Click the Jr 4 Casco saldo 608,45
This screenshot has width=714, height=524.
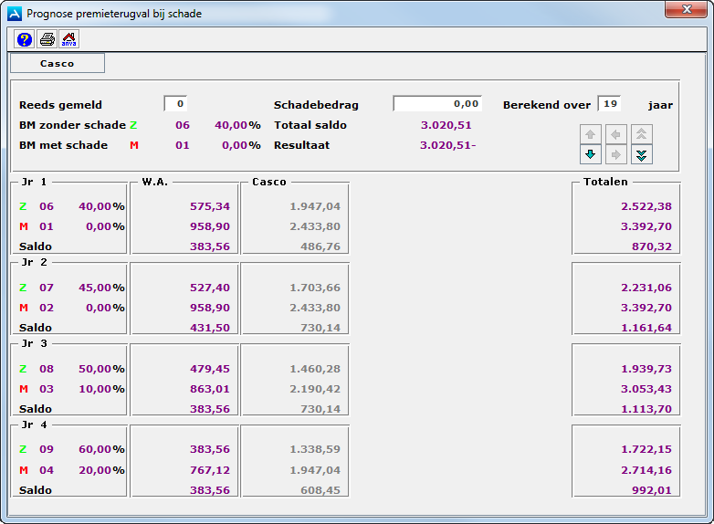[320, 490]
